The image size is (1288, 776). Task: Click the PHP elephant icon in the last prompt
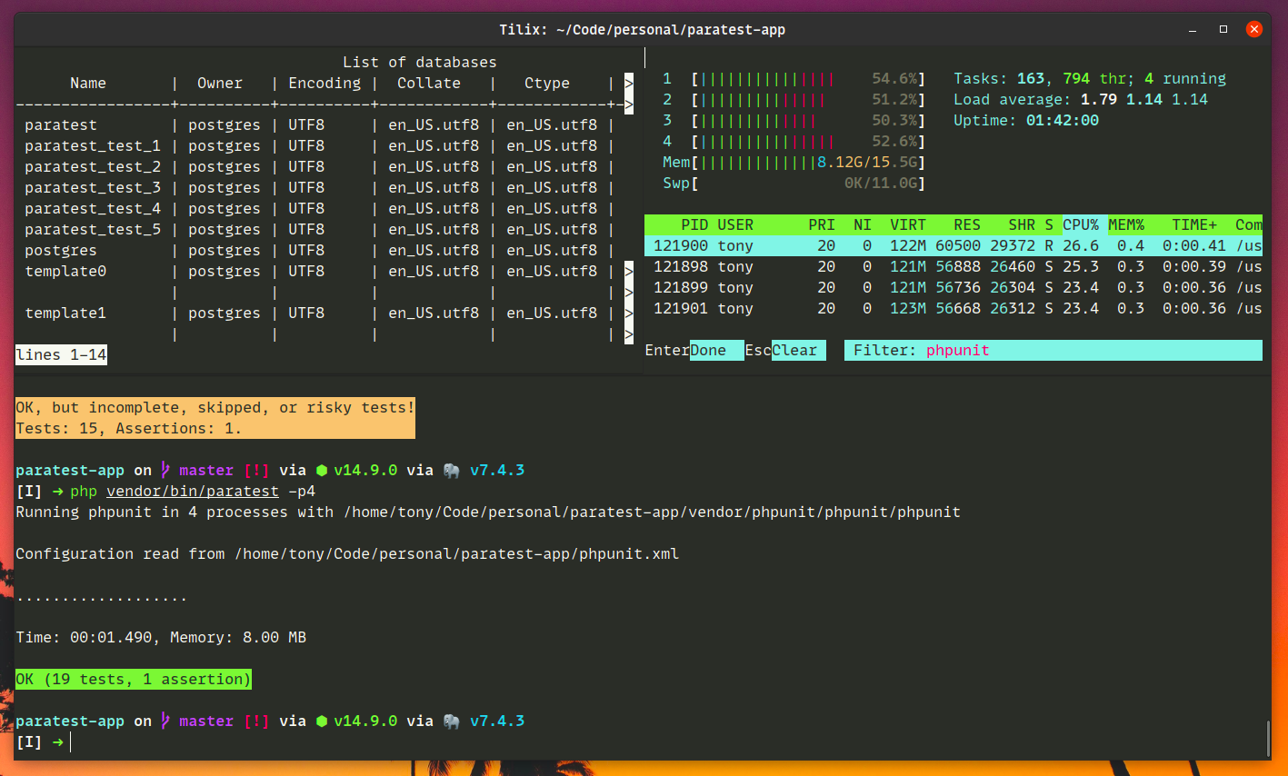point(451,721)
